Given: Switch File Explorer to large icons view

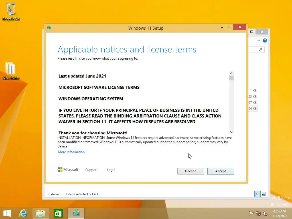Looking at the screenshot, I should pos(264,194).
